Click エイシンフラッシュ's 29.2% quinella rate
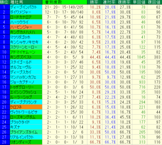The height and width of the screenshot is (145, 162). coord(110,92)
